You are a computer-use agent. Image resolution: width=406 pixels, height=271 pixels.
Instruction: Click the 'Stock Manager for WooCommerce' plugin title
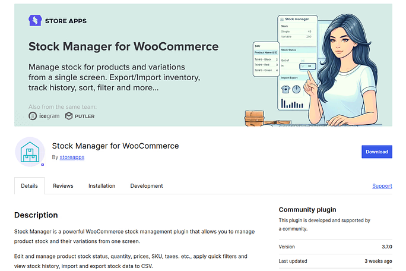[116, 146]
